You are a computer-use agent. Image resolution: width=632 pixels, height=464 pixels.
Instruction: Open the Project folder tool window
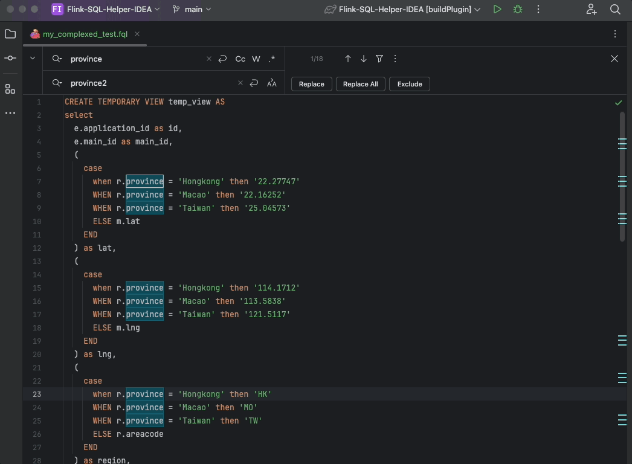pos(10,34)
